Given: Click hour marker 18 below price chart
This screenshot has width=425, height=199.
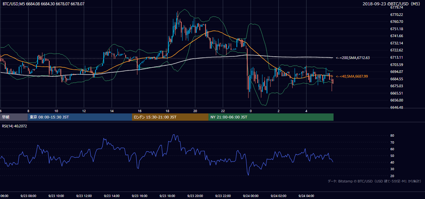Looking at the screenshot, I should (x=168, y=111).
